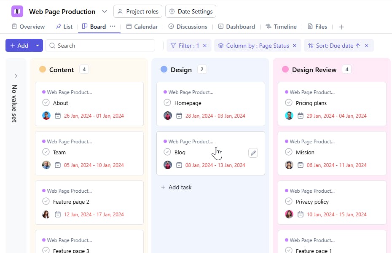Switch to the Timeline tab

(281, 27)
